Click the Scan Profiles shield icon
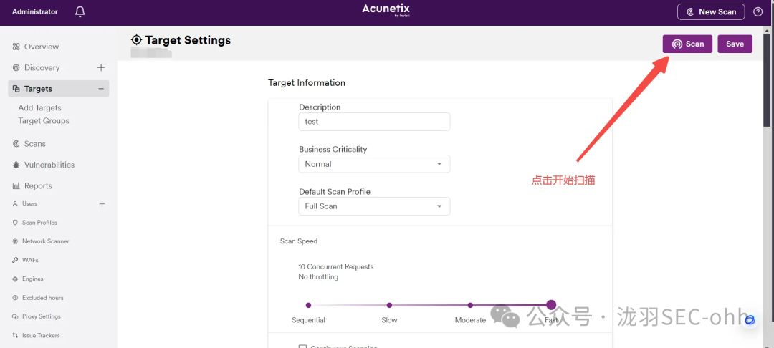Screen dimensions: 774x348 (15, 222)
